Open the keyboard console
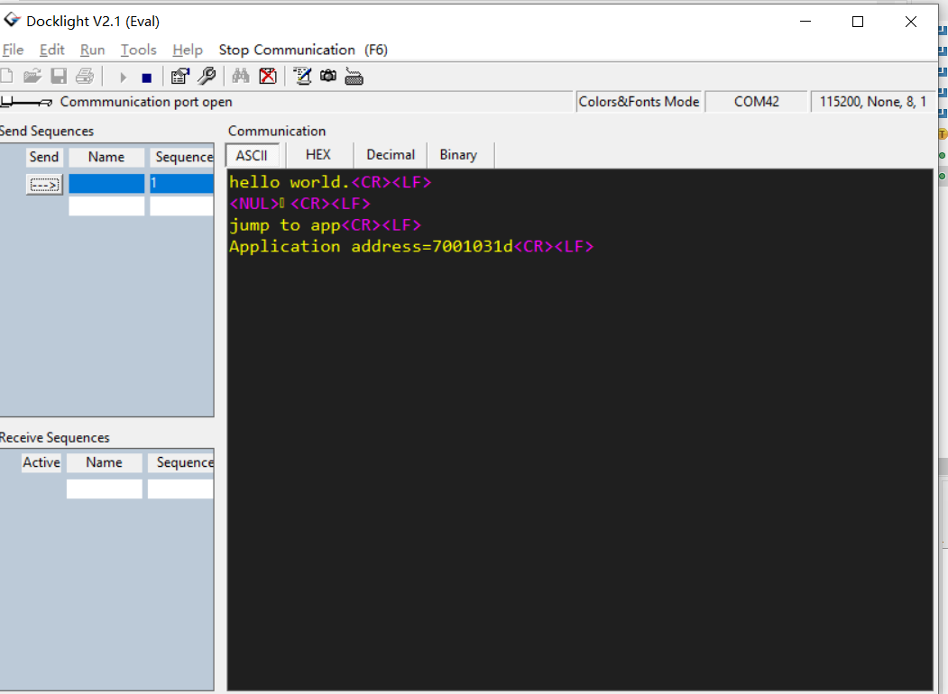 tap(354, 76)
